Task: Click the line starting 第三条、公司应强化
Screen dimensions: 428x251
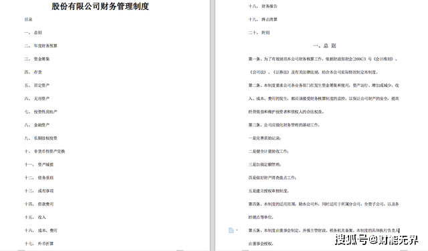Action: (x=284, y=125)
